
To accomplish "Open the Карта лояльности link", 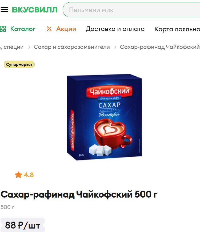I will pos(177,29).
